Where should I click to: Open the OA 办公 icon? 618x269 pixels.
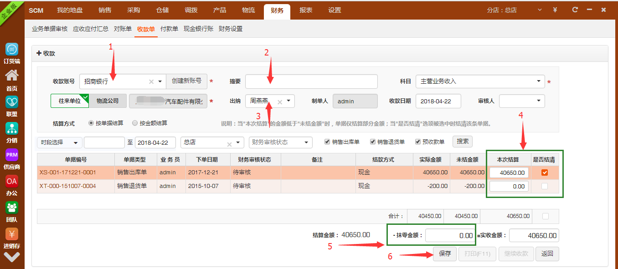coord(12,181)
